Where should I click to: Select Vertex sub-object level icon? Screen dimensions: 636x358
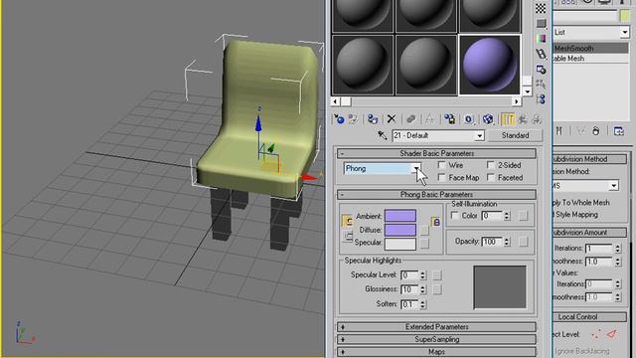(596, 334)
